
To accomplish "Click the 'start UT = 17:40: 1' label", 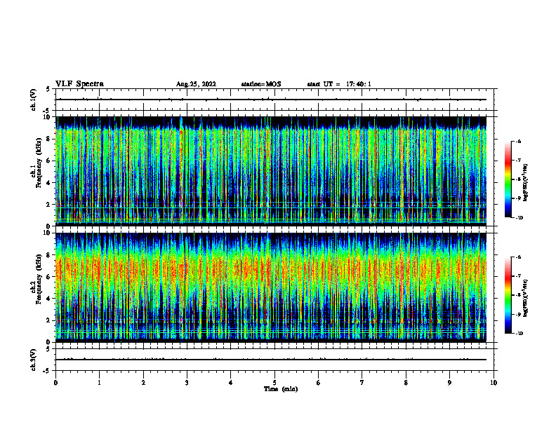I will [339, 84].
